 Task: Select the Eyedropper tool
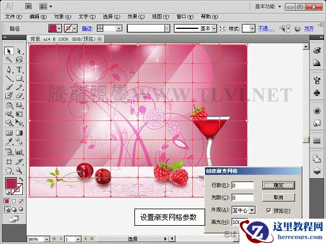click(9, 141)
